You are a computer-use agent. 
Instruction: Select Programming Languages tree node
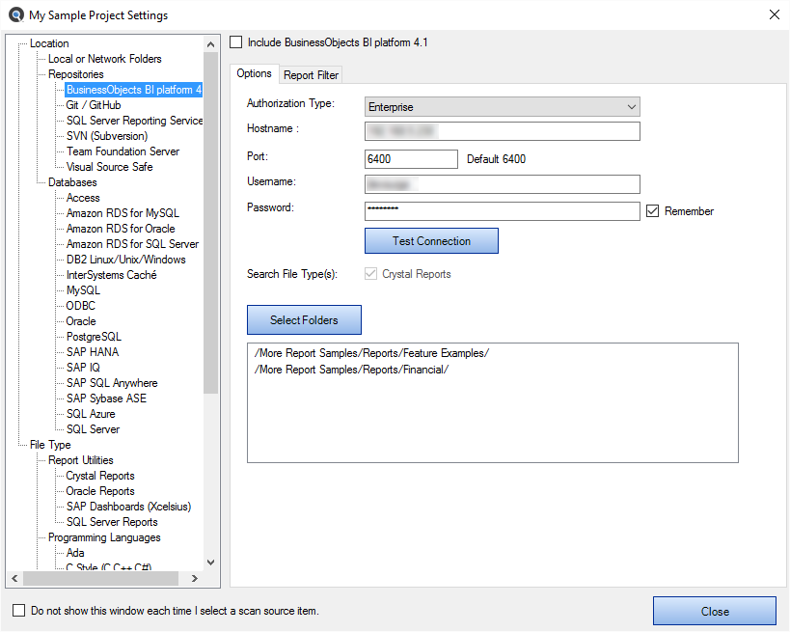pos(104,537)
